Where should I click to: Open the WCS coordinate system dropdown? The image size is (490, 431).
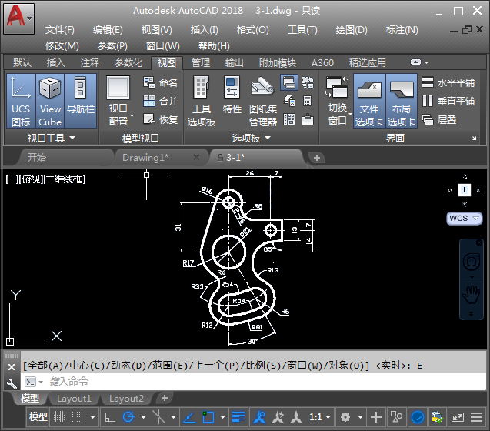coord(464,219)
